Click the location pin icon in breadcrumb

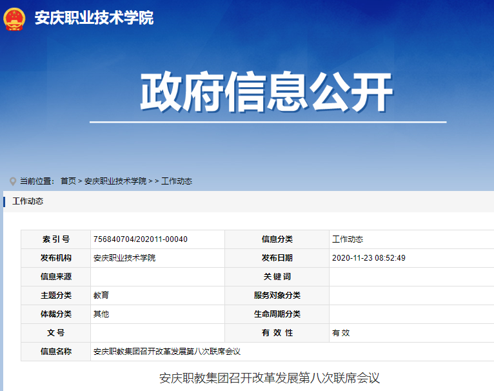point(13,181)
